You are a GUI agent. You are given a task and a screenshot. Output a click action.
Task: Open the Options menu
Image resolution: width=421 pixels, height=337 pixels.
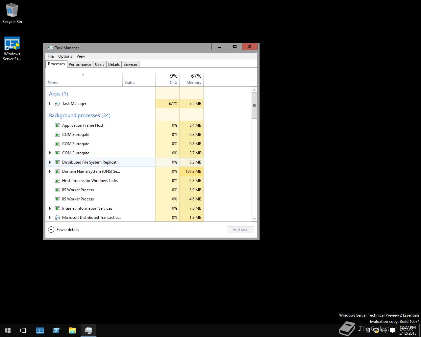(x=65, y=56)
